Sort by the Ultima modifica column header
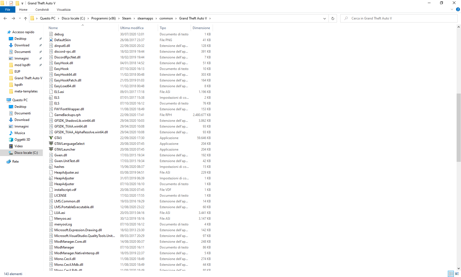The width and height of the screenshot is (461, 277). 138,28
